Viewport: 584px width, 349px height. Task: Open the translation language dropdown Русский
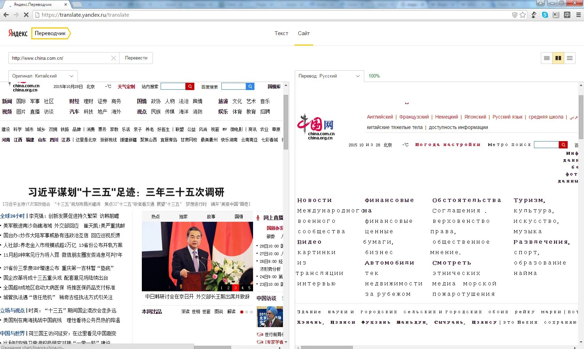click(329, 76)
